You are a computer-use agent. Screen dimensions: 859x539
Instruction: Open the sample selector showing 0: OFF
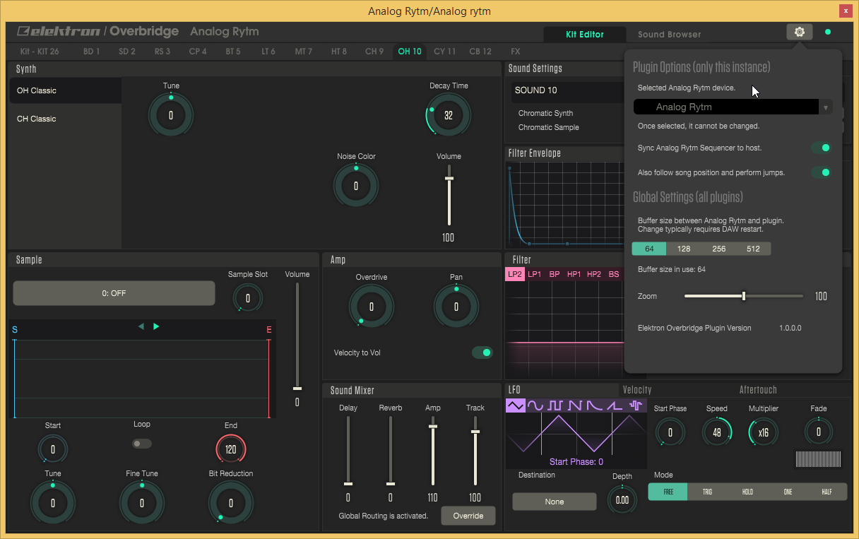[114, 293]
